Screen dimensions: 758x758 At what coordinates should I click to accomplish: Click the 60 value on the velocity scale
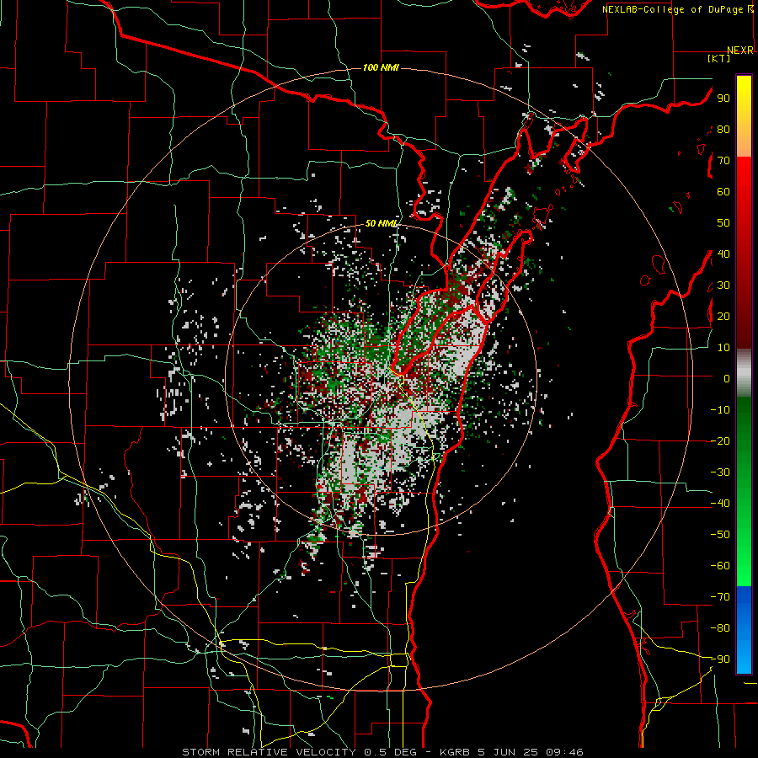click(723, 191)
